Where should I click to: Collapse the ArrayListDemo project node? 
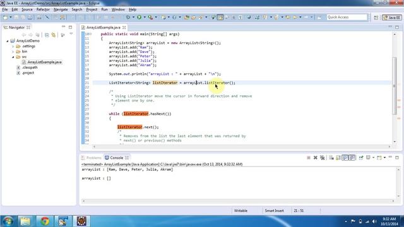pos(8,41)
